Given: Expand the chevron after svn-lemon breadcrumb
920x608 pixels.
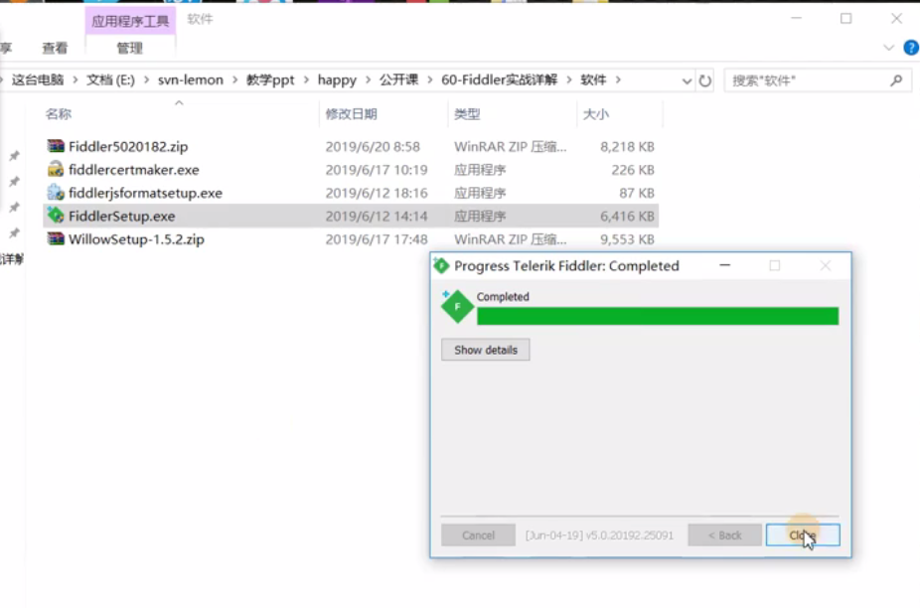Looking at the screenshot, I should (x=234, y=79).
